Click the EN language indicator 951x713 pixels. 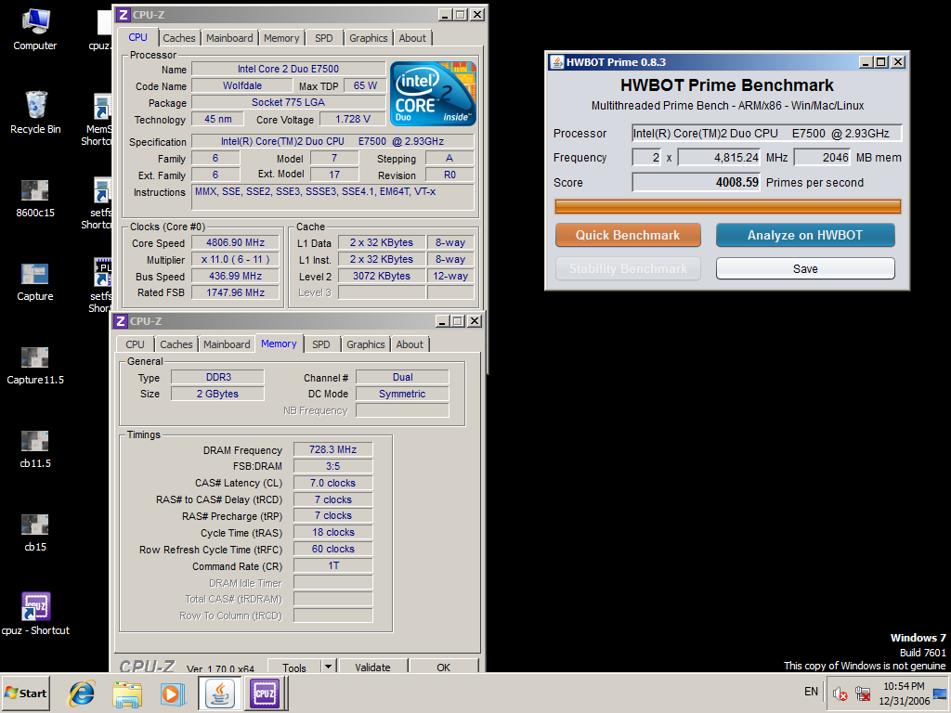click(x=811, y=692)
